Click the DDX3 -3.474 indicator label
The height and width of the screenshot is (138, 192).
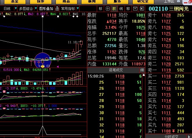click(32, 88)
